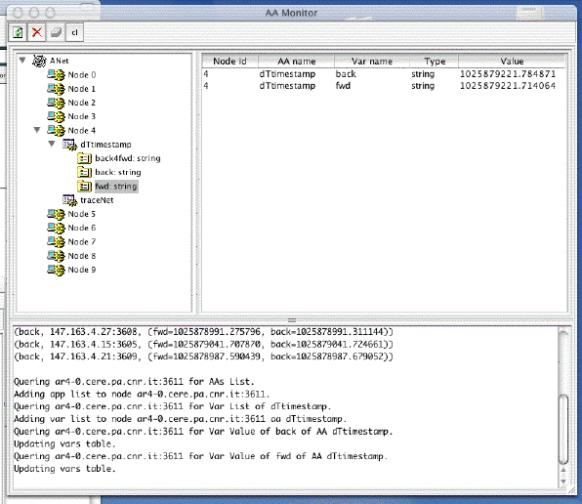Click the log pane scrollbar down arrow
The image size is (582, 504).
(x=563, y=482)
